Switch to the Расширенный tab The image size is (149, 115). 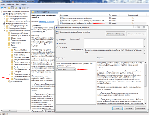point(37,111)
